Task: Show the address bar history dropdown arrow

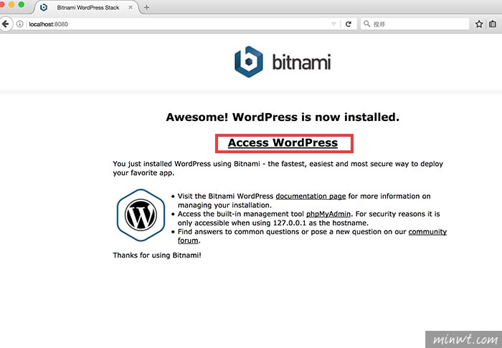Action: click(333, 24)
